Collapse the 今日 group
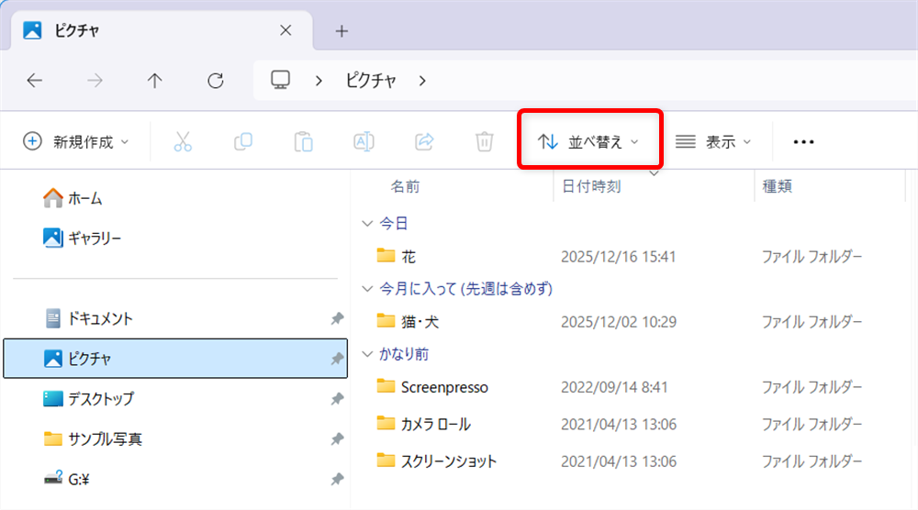 click(x=368, y=224)
